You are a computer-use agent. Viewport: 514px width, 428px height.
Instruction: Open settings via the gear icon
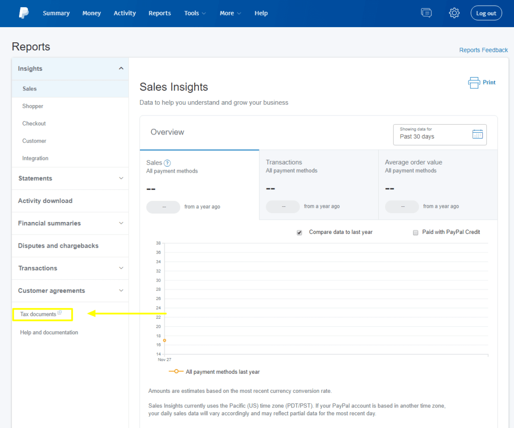click(454, 13)
